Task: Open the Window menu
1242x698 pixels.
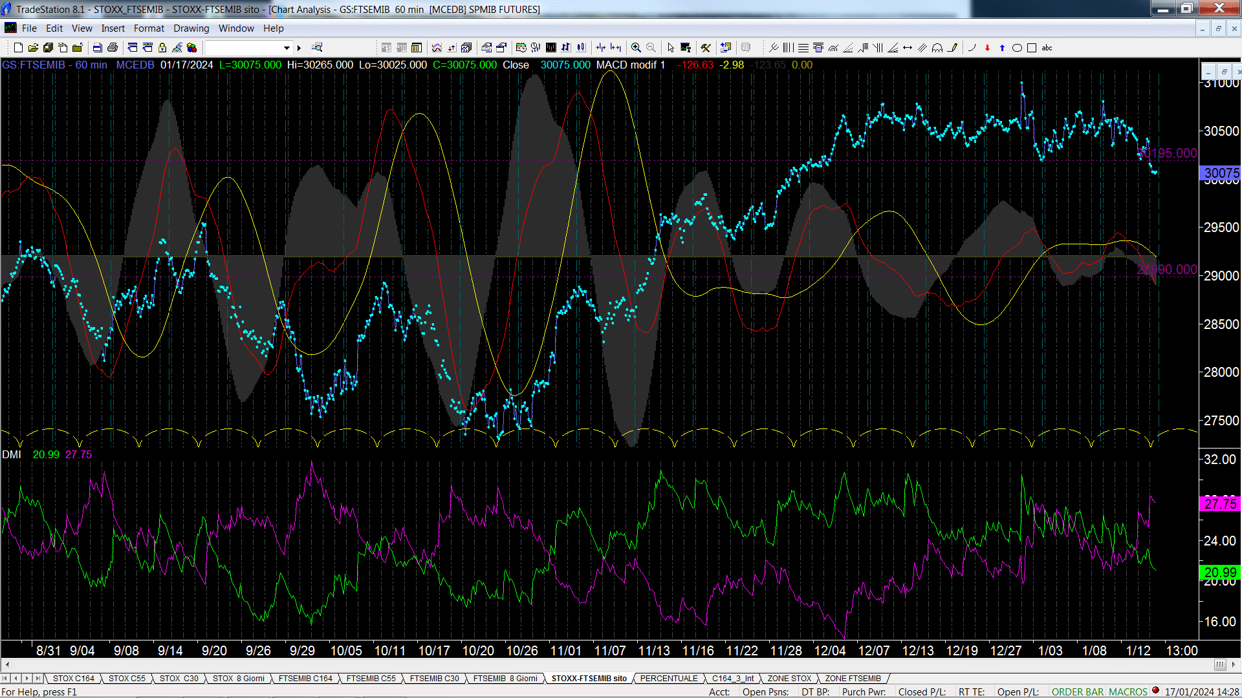Action: click(236, 28)
